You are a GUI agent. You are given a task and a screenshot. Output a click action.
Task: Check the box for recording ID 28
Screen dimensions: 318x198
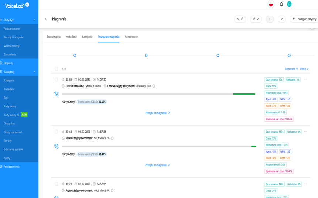coord(57,184)
